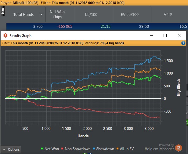Select the 16,5 VPIP value
The image size is (188, 154).
click(x=183, y=26)
